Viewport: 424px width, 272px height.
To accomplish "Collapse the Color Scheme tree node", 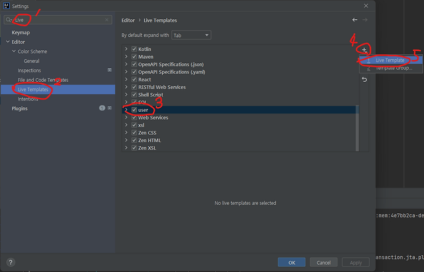I will point(14,51).
